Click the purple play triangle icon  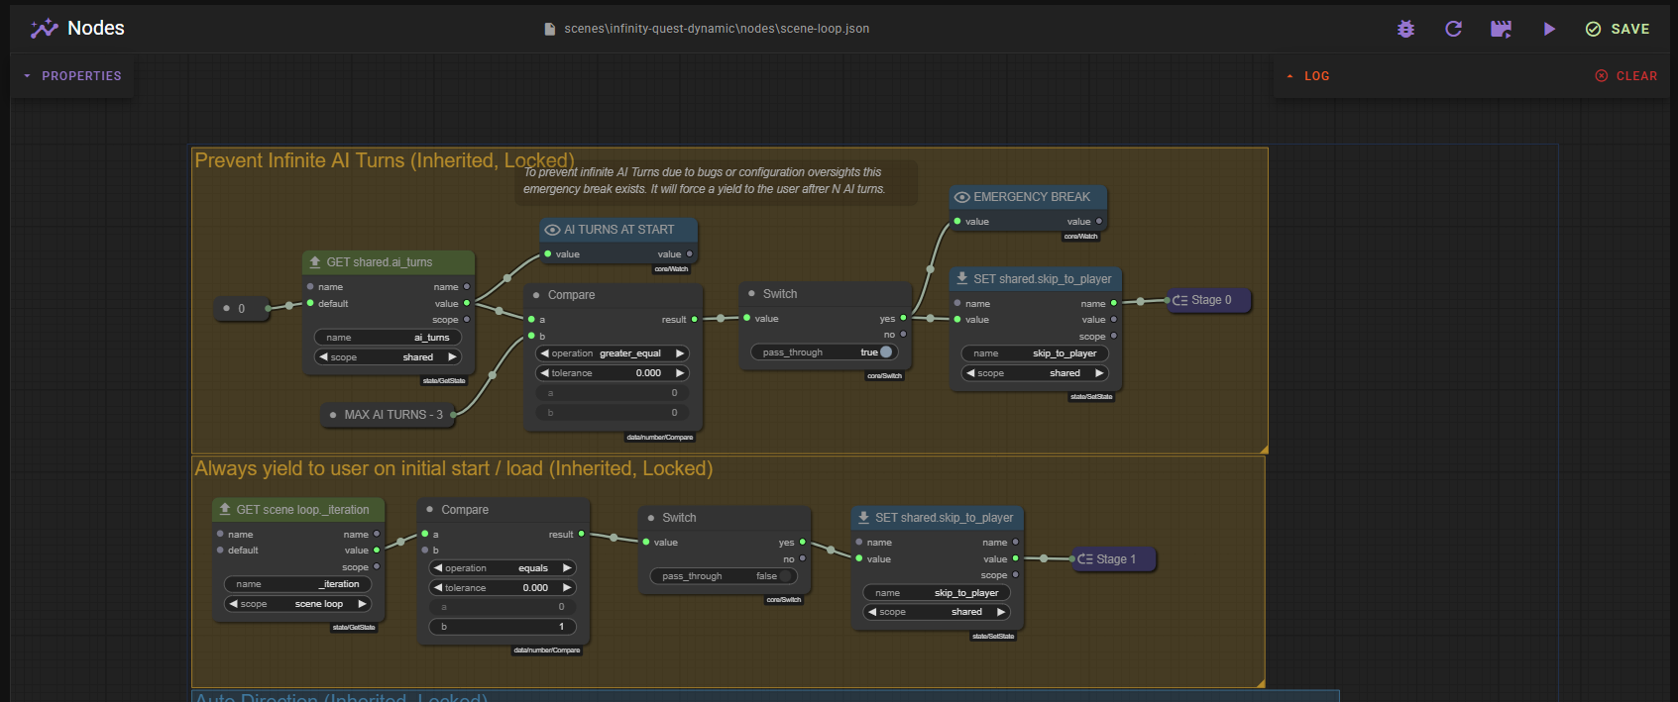click(1549, 29)
